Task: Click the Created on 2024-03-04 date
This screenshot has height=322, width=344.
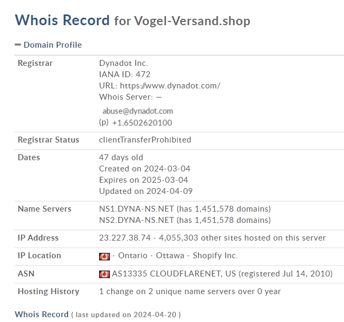Action: point(145,169)
